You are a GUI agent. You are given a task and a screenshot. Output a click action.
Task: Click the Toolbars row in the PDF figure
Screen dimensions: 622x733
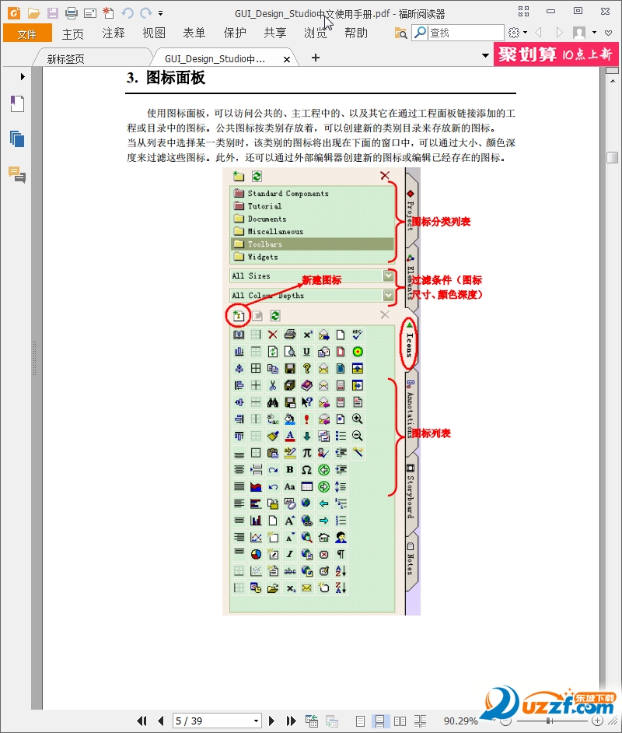pos(313,244)
